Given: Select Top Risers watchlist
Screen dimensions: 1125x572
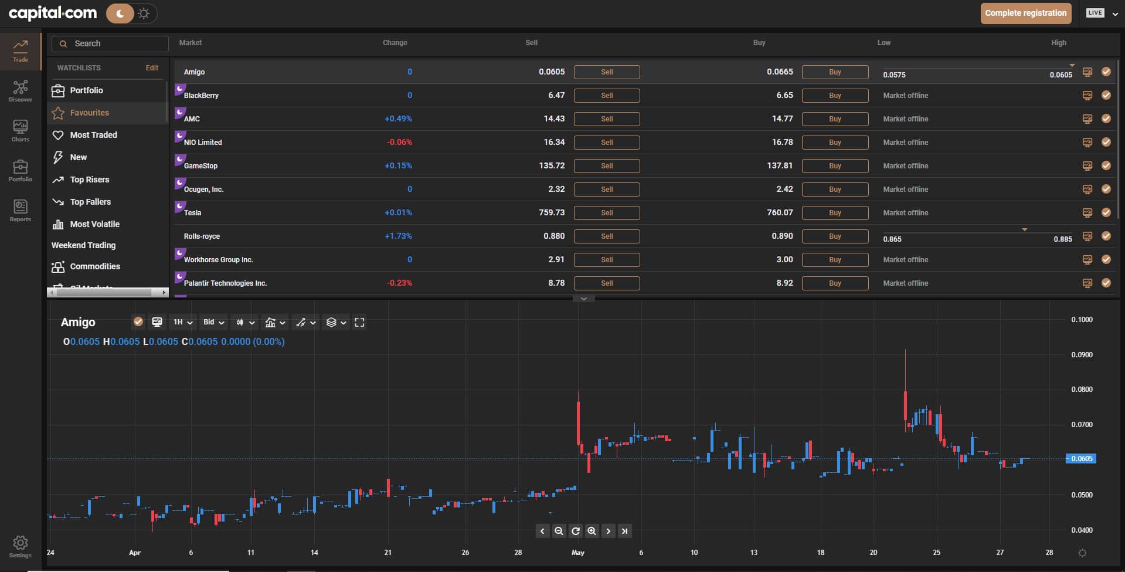Looking at the screenshot, I should pyautogui.click(x=89, y=180).
